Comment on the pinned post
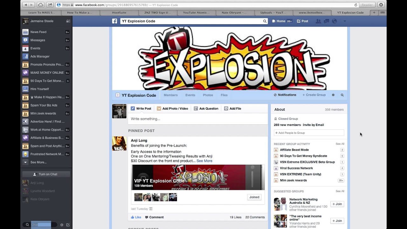Viewport: 407px width, 229px height. coord(154,217)
